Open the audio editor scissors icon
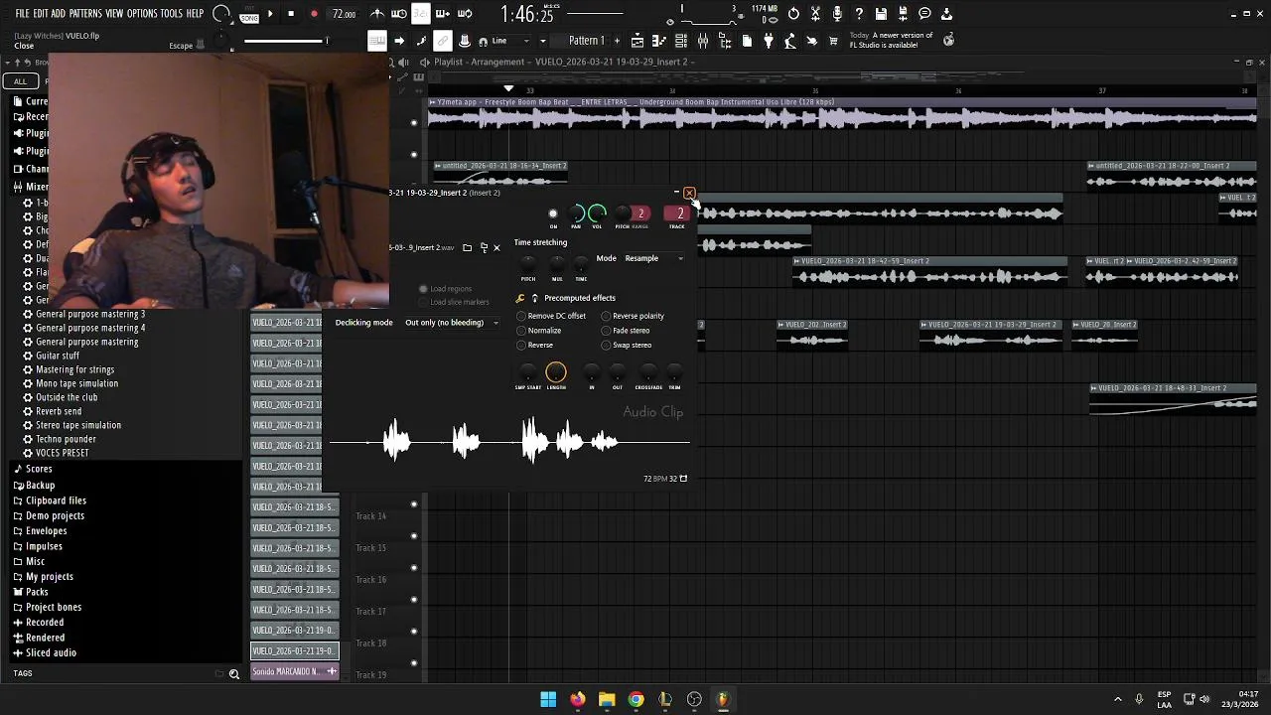 coord(815,14)
